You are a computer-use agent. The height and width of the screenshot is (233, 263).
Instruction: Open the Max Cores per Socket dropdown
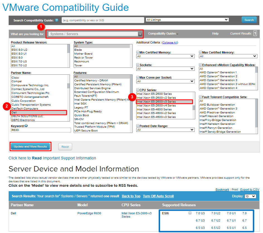(x=165, y=81)
